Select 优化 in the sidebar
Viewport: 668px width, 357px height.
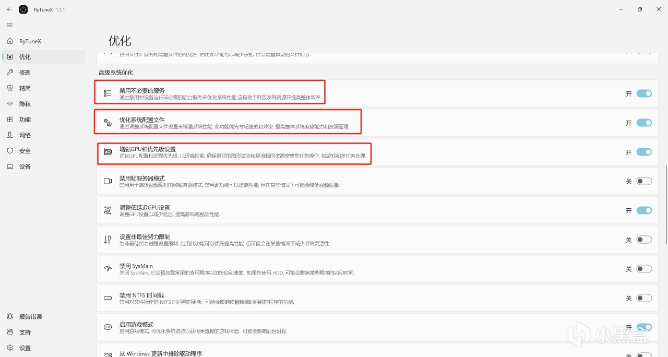pyautogui.click(x=43, y=57)
